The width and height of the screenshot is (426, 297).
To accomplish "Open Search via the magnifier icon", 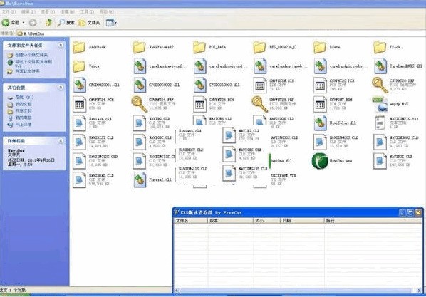I will pyautogui.click(x=61, y=23).
